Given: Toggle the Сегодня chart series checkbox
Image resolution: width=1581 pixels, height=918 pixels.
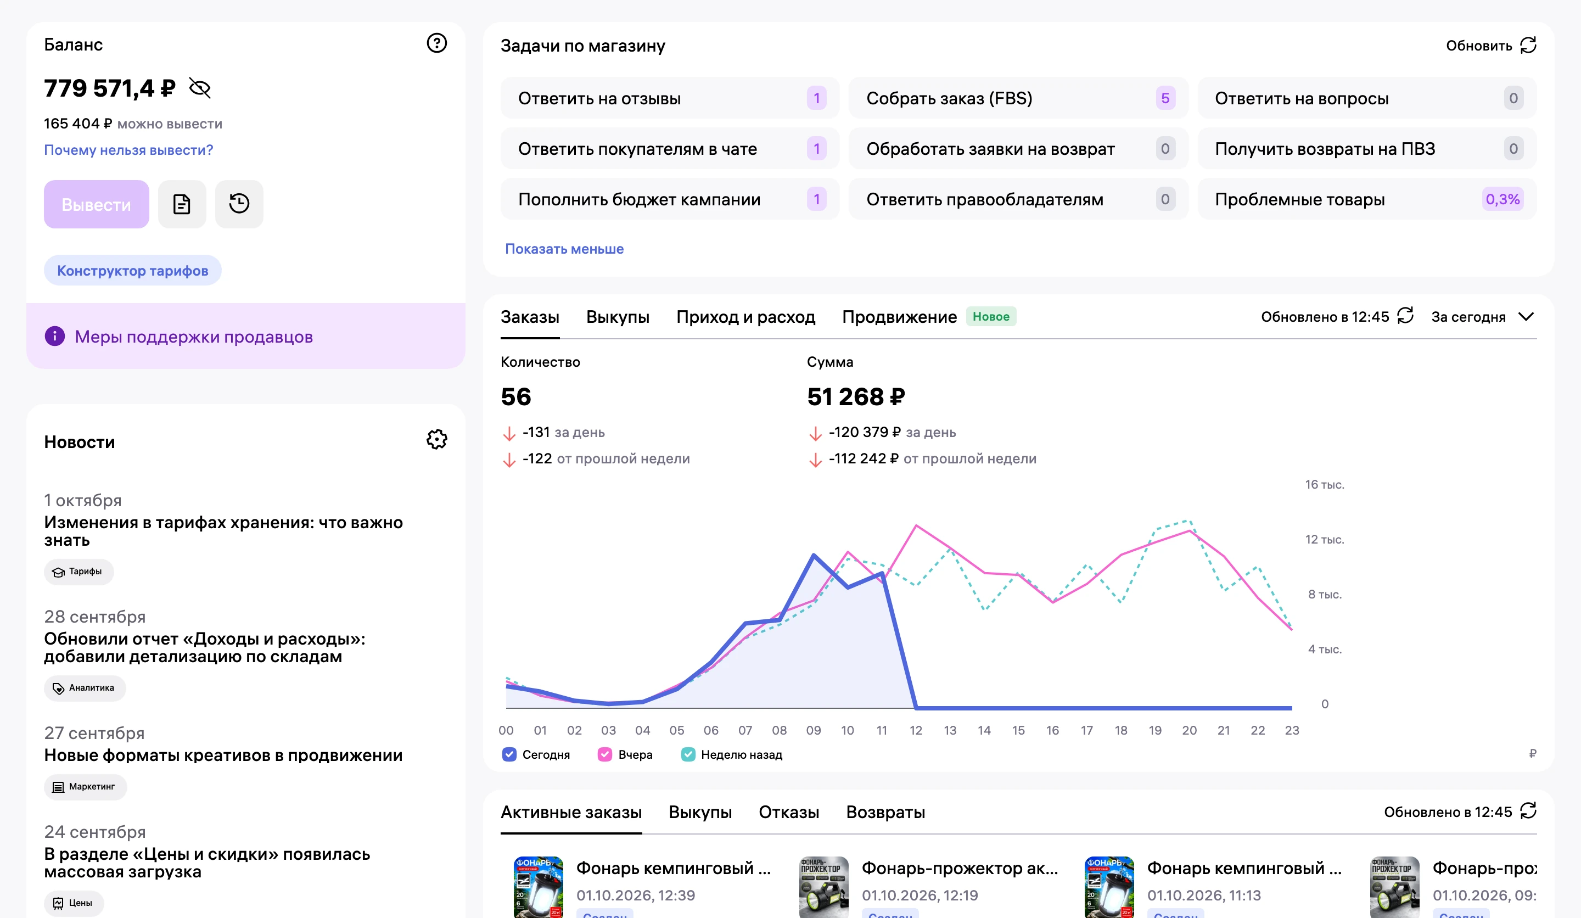Looking at the screenshot, I should coord(509,754).
